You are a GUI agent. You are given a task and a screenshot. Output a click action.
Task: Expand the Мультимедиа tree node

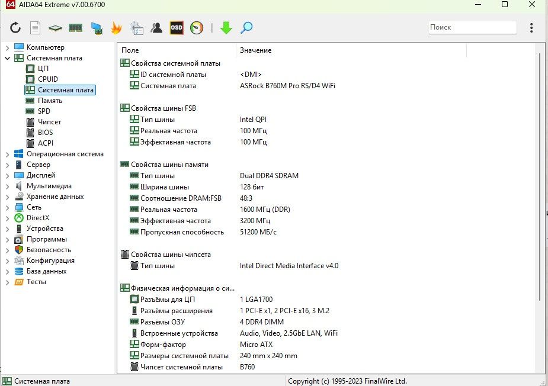click(x=7, y=186)
